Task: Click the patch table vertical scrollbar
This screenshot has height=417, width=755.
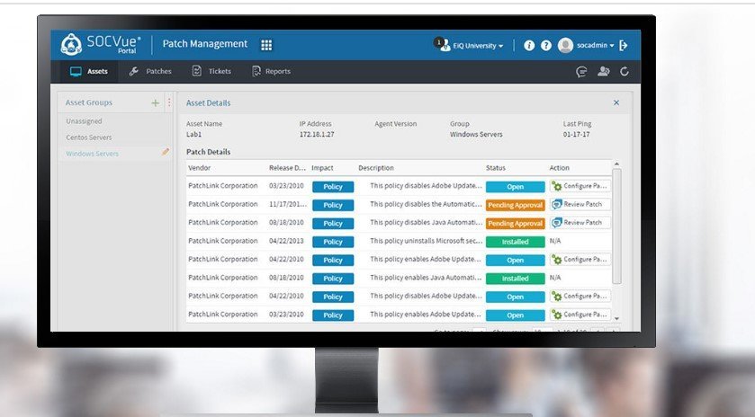Action: (616, 225)
